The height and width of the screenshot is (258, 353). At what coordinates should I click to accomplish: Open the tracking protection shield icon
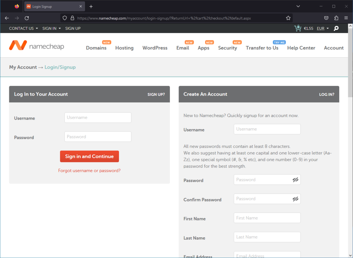pyautogui.click(x=65, y=18)
